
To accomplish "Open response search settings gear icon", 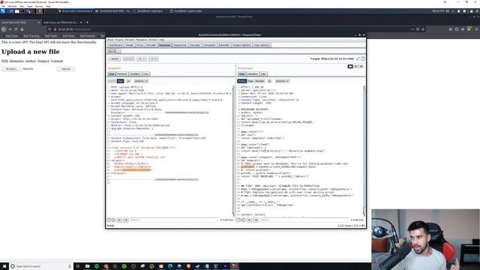I will 244,220.
